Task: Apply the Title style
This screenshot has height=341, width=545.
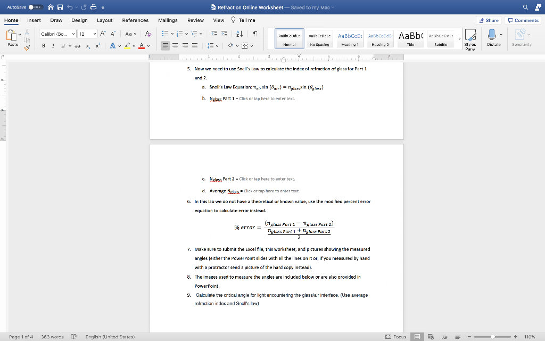Action: [410, 38]
